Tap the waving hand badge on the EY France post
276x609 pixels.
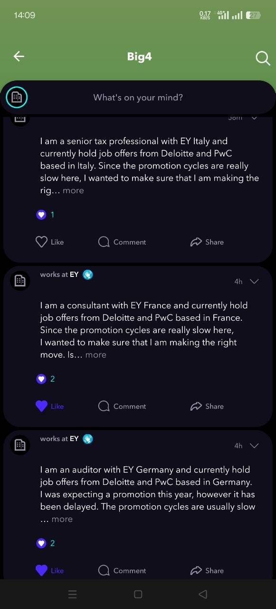[x=88, y=275]
